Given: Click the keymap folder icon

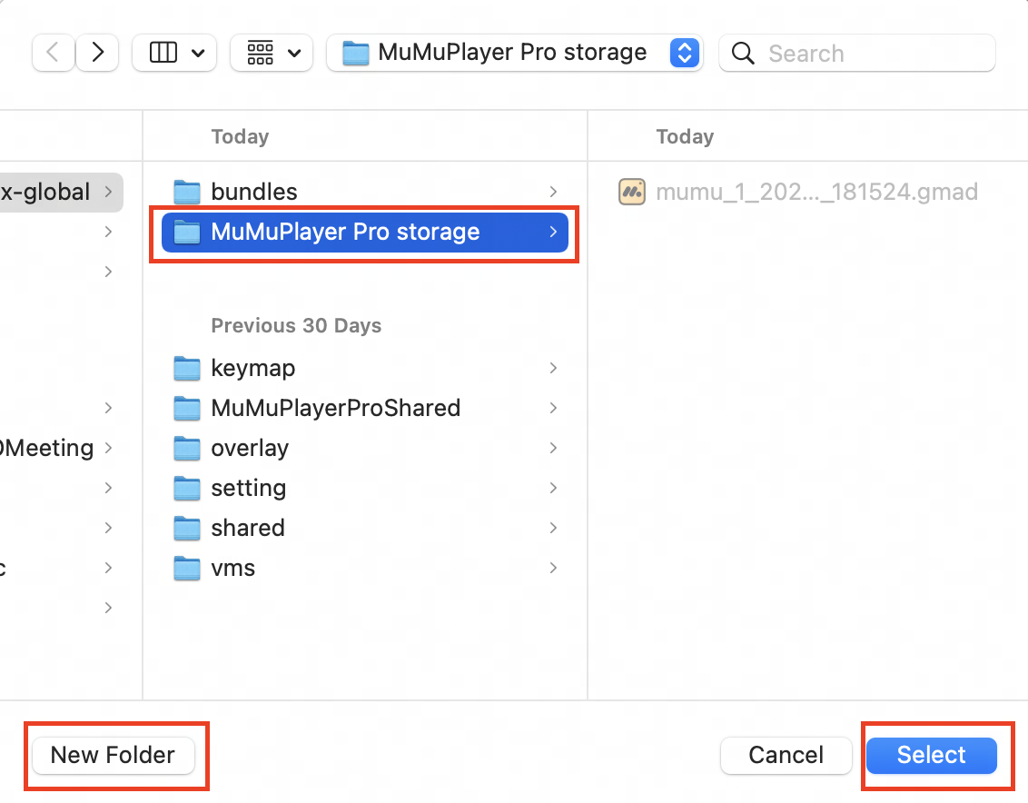Looking at the screenshot, I should [187, 368].
